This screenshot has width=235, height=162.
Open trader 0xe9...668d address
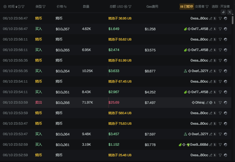(199, 144)
